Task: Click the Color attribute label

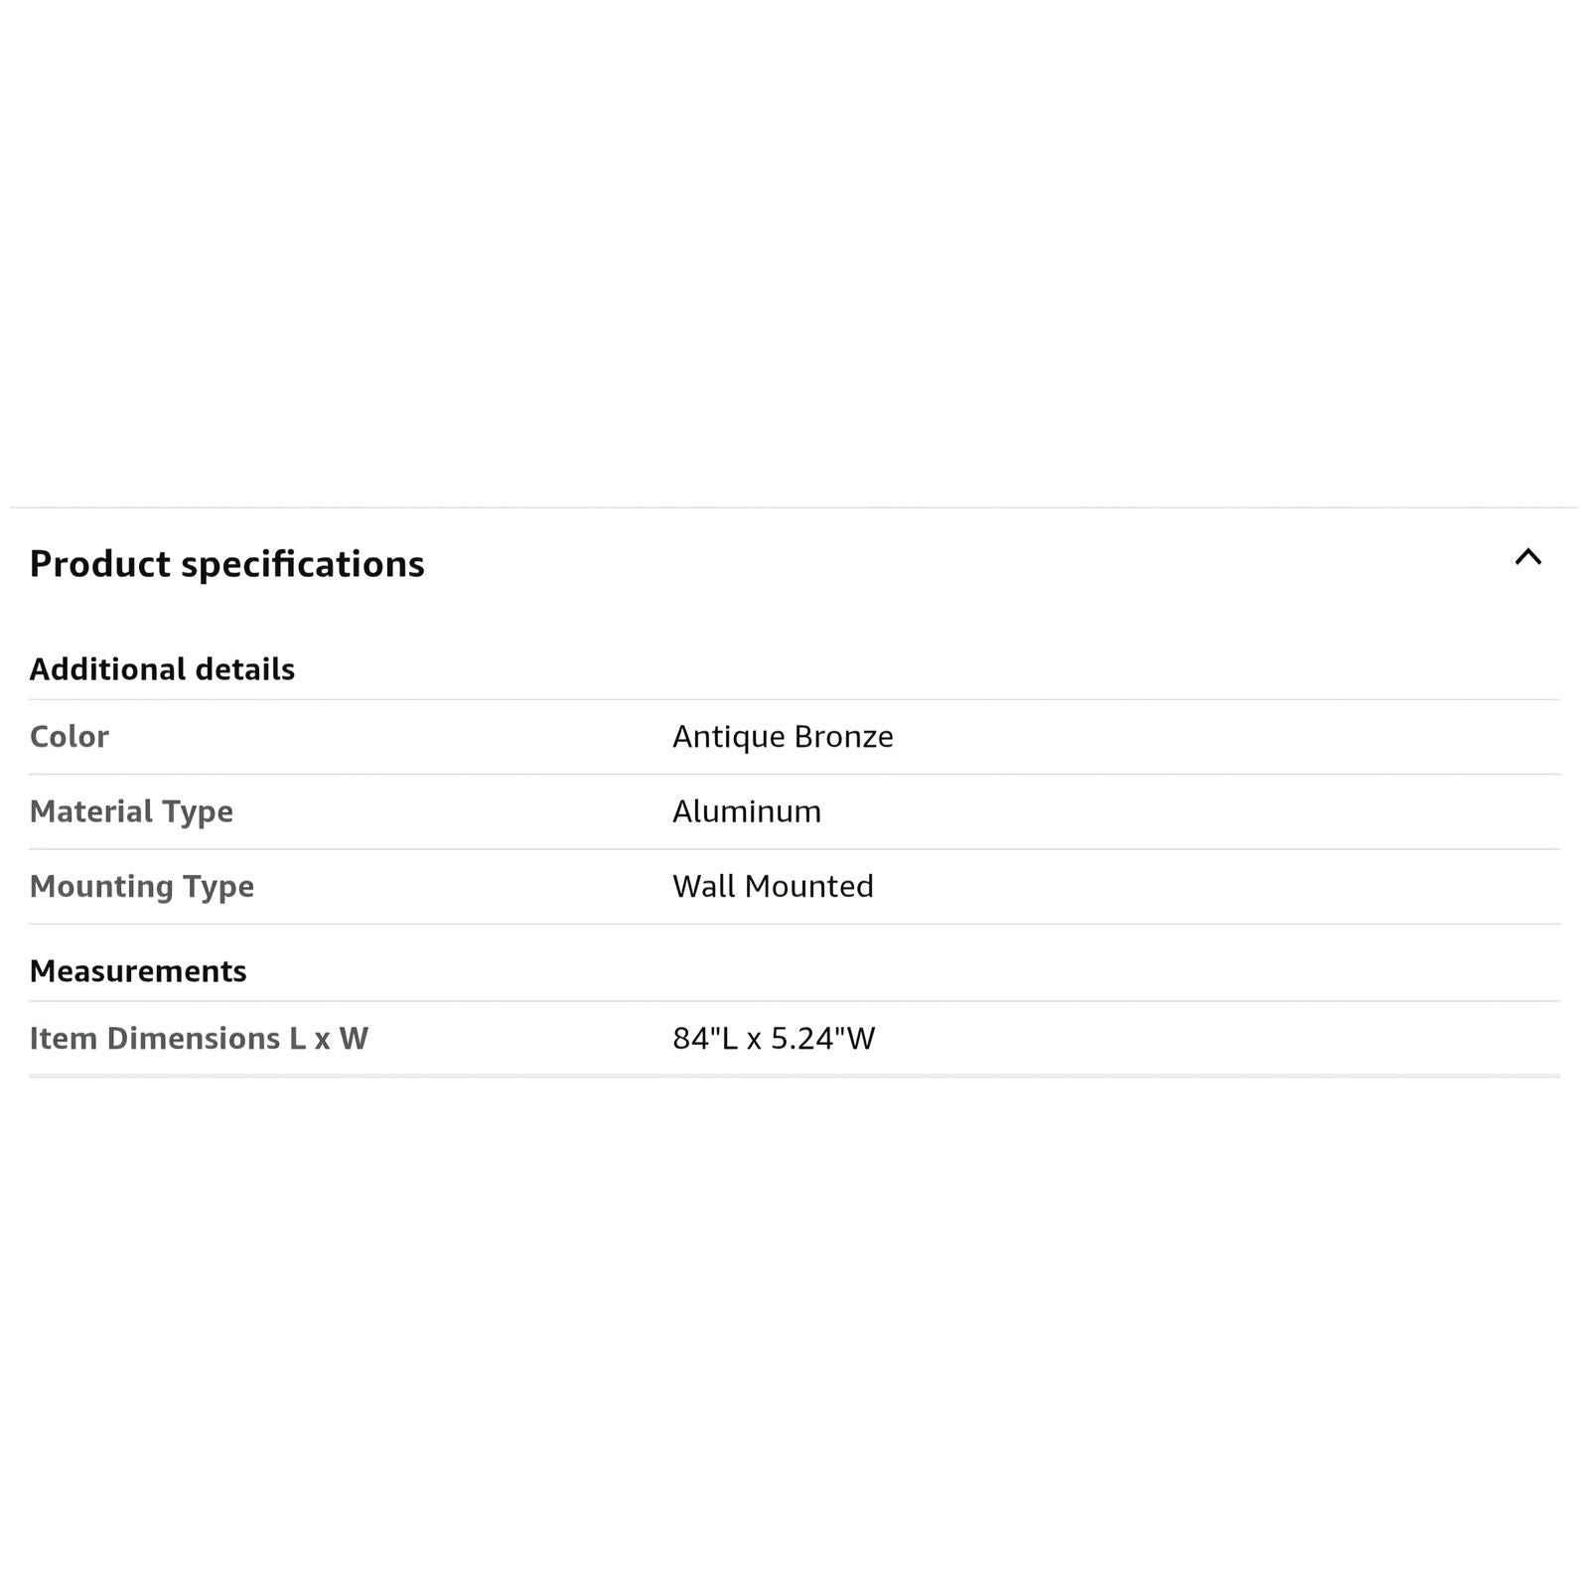Action: 70,737
